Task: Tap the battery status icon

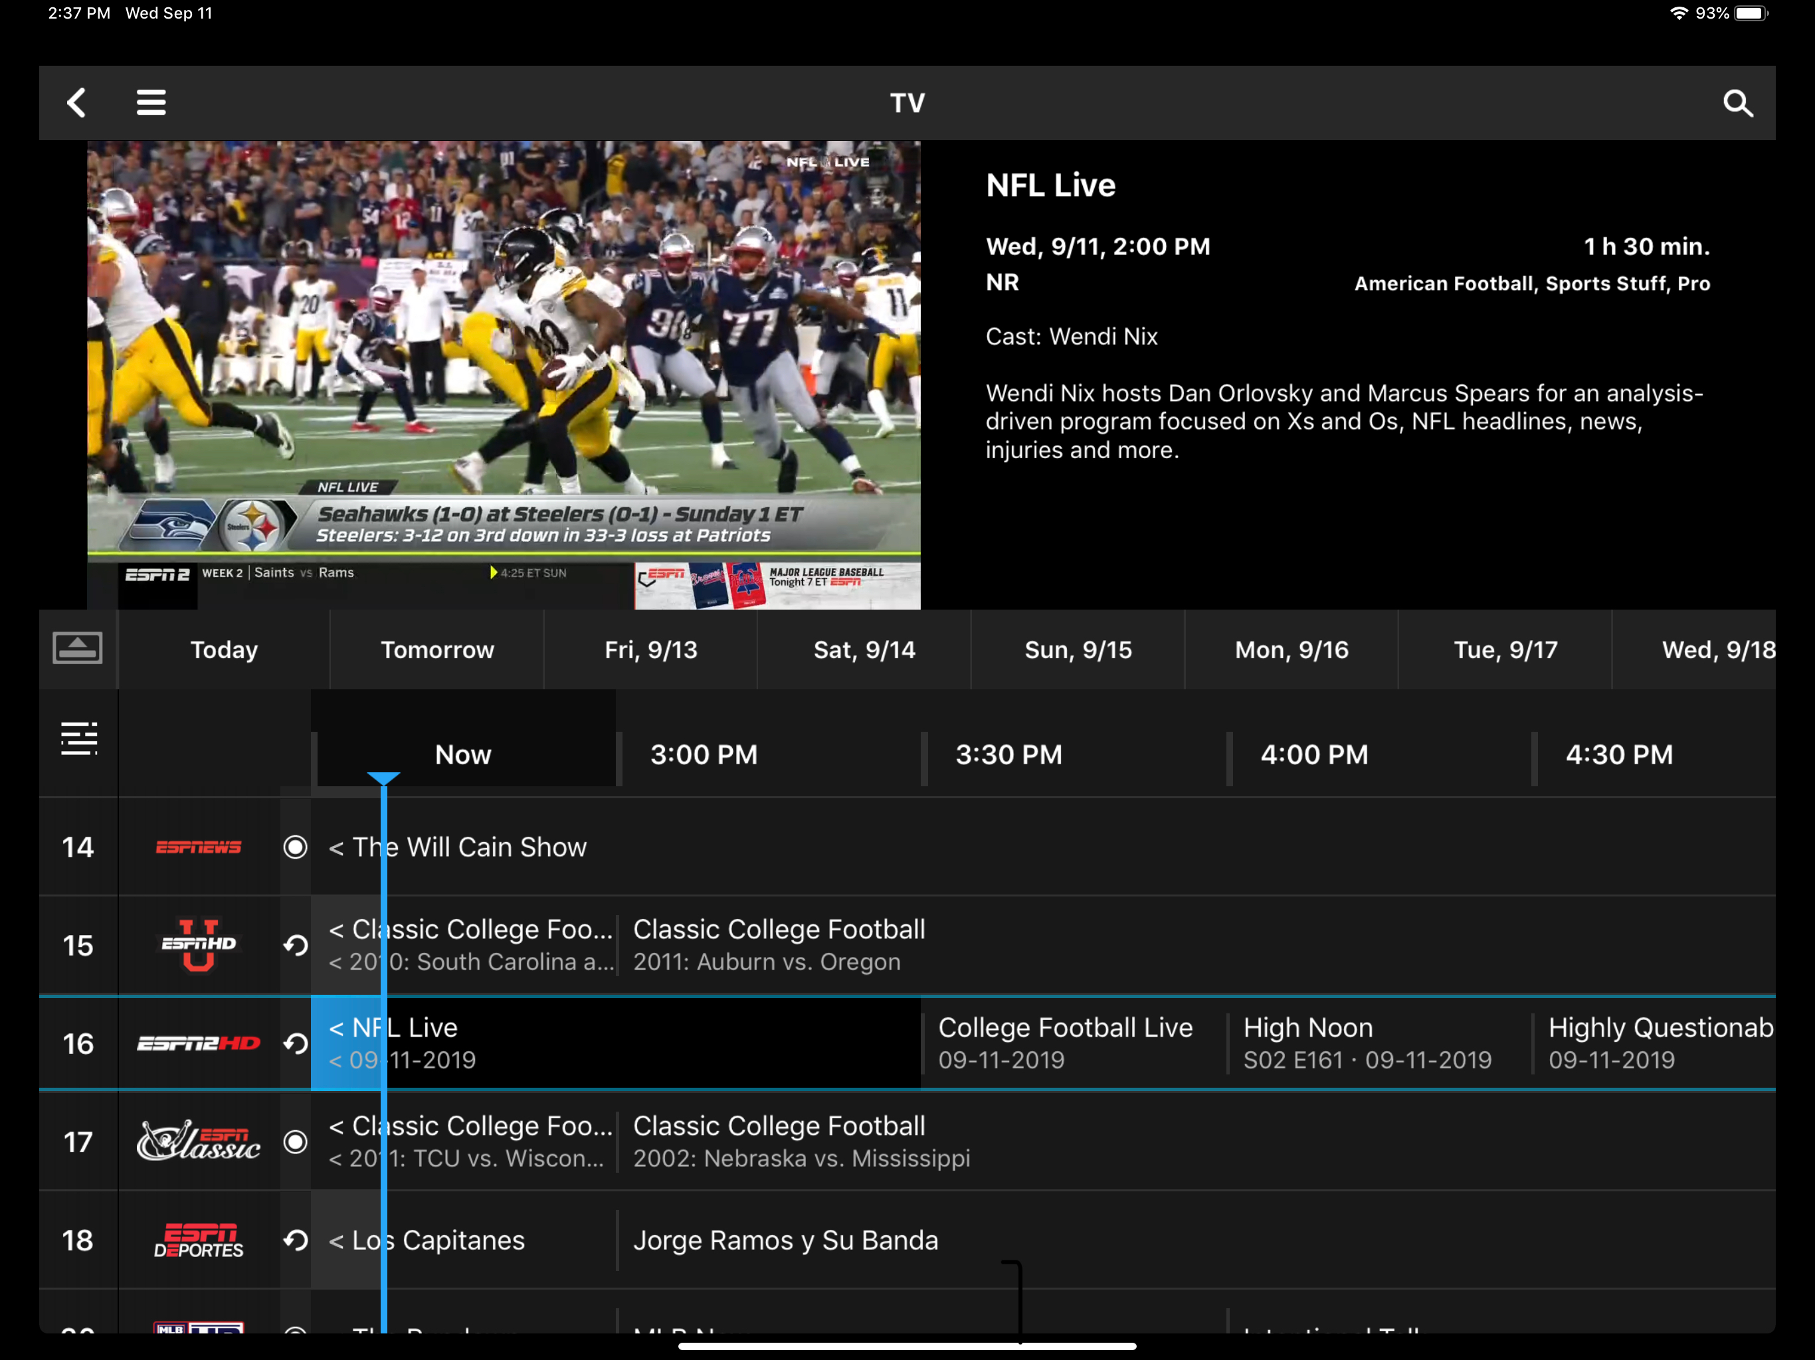Action: (x=1752, y=13)
